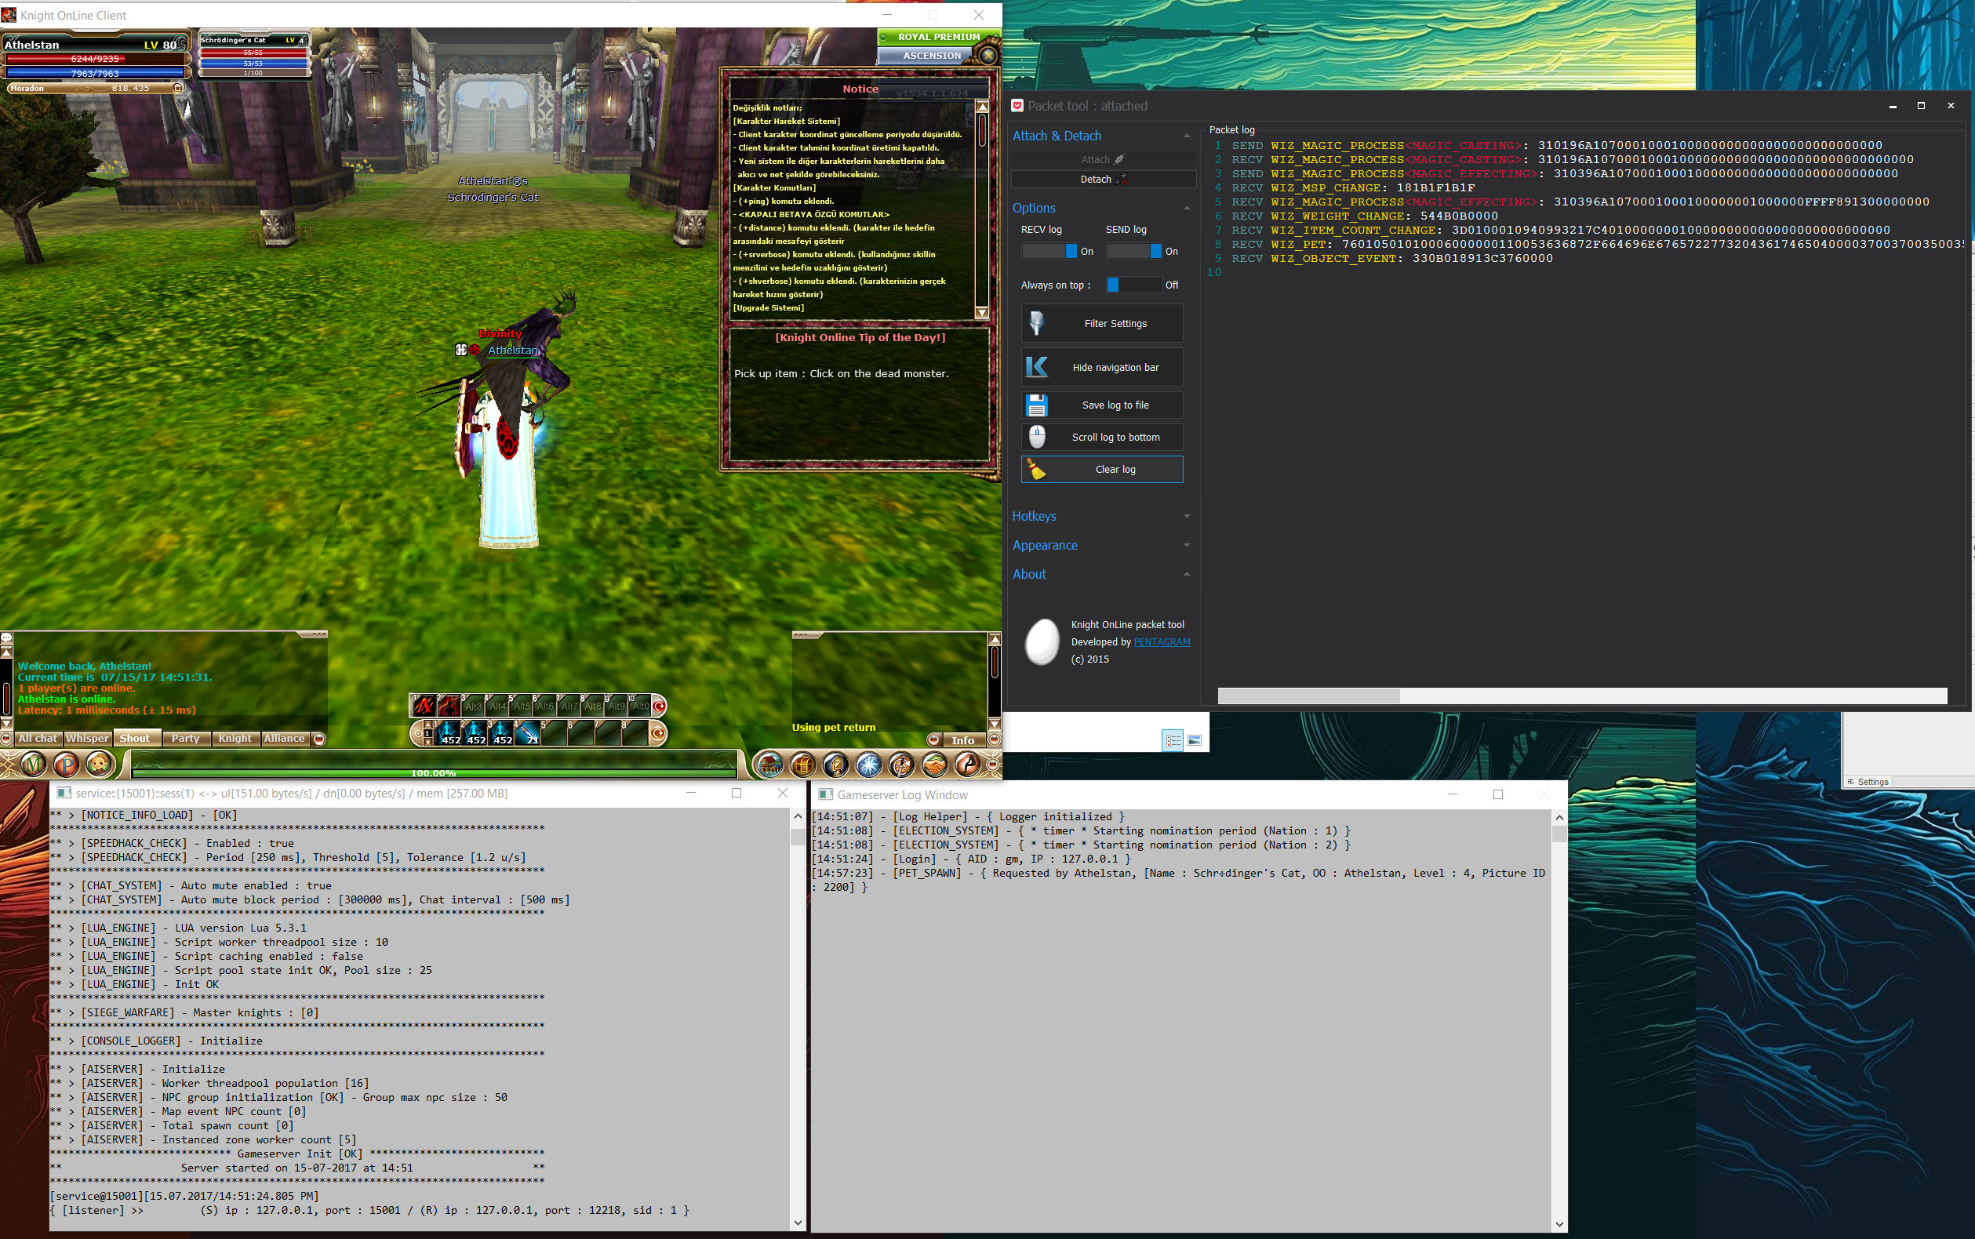Click the round M menu button

click(34, 765)
